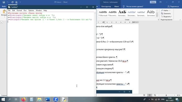
Task: Switch to Print Layout view in Word's status bar
Action: pyautogui.click(x=150, y=95)
